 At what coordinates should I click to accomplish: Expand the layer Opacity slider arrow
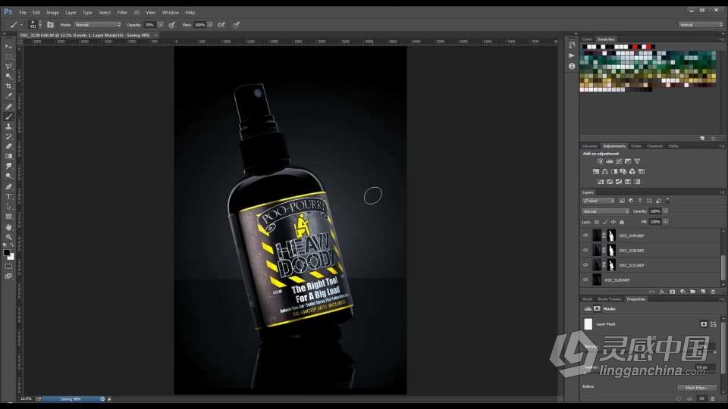click(665, 211)
